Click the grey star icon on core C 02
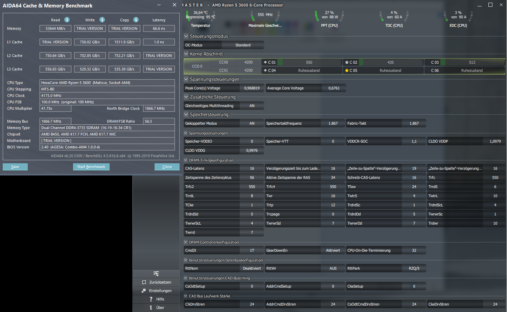Image resolution: width=507 pixels, height=312 pixels. [347, 62]
